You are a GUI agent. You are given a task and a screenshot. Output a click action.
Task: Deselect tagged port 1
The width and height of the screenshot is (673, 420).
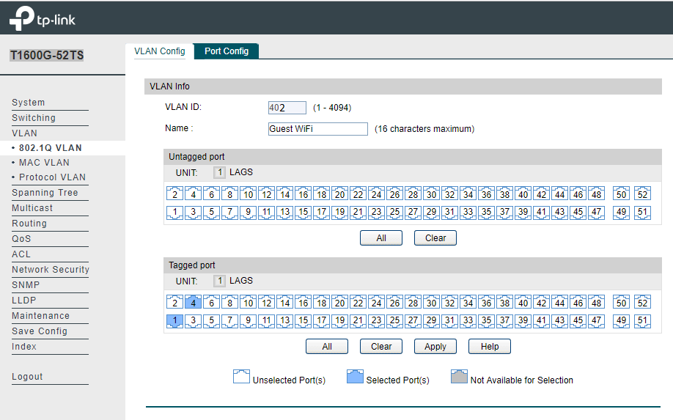pyautogui.click(x=174, y=320)
